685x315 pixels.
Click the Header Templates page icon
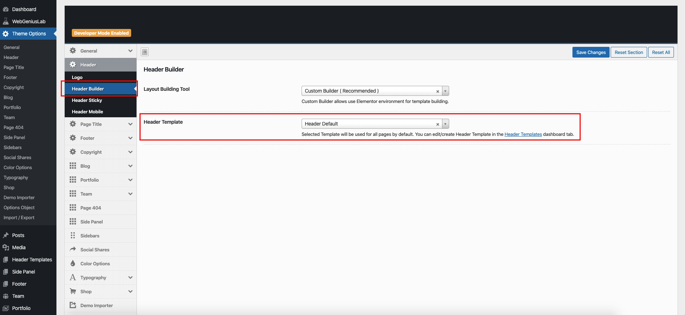(x=6, y=260)
